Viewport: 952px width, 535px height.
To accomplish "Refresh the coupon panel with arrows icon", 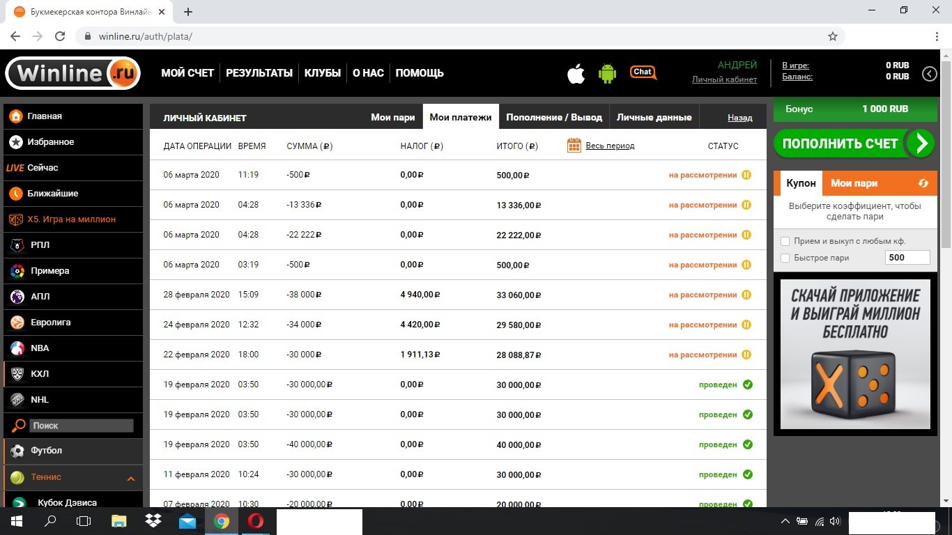I will pos(923,183).
